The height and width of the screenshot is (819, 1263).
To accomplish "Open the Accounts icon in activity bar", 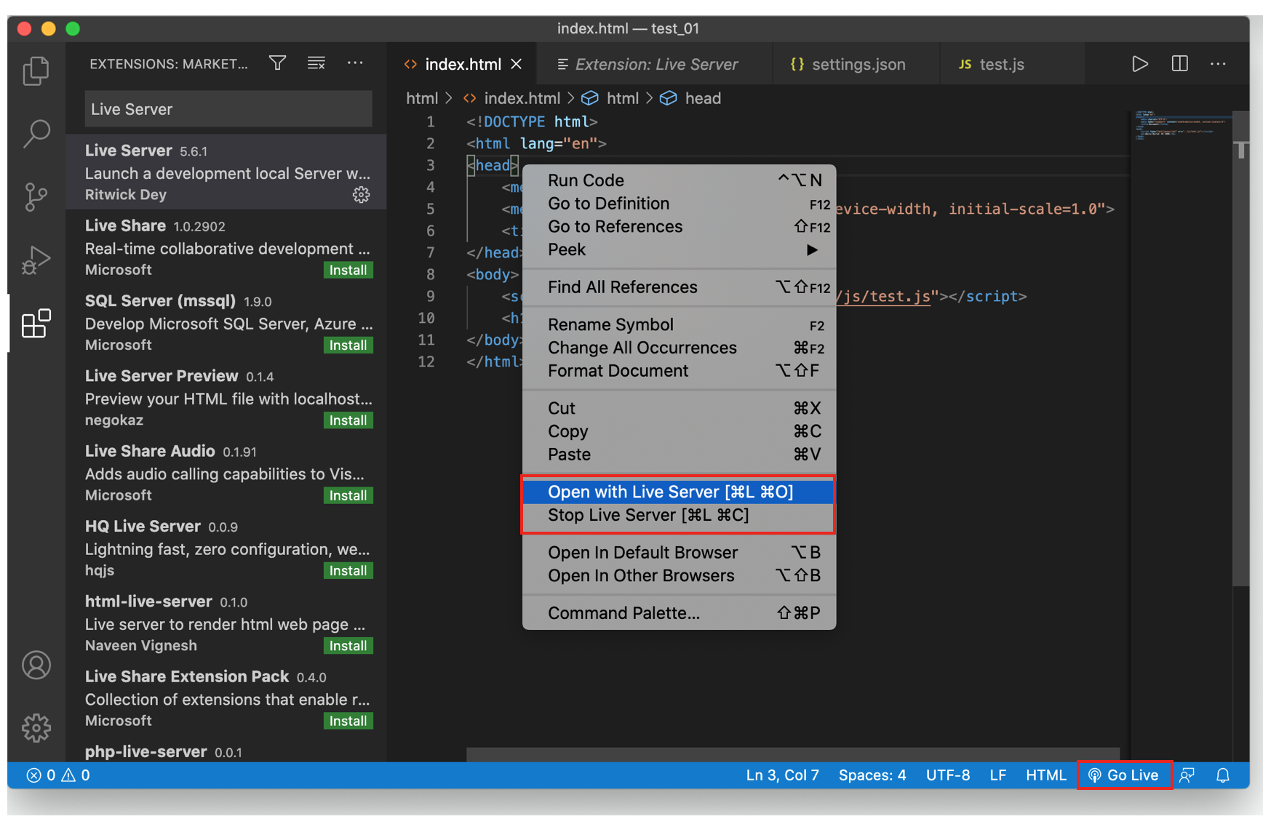I will click(x=36, y=665).
